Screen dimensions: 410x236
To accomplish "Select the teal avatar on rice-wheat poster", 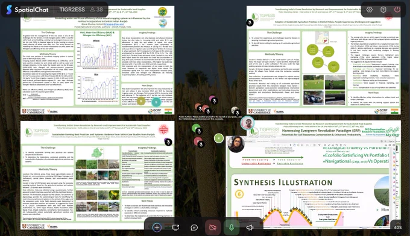I will [156, 102].
